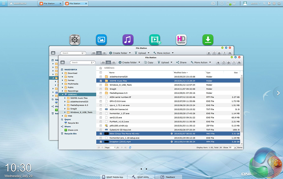Launch the Music Station desktop icon

coord(128,40)
